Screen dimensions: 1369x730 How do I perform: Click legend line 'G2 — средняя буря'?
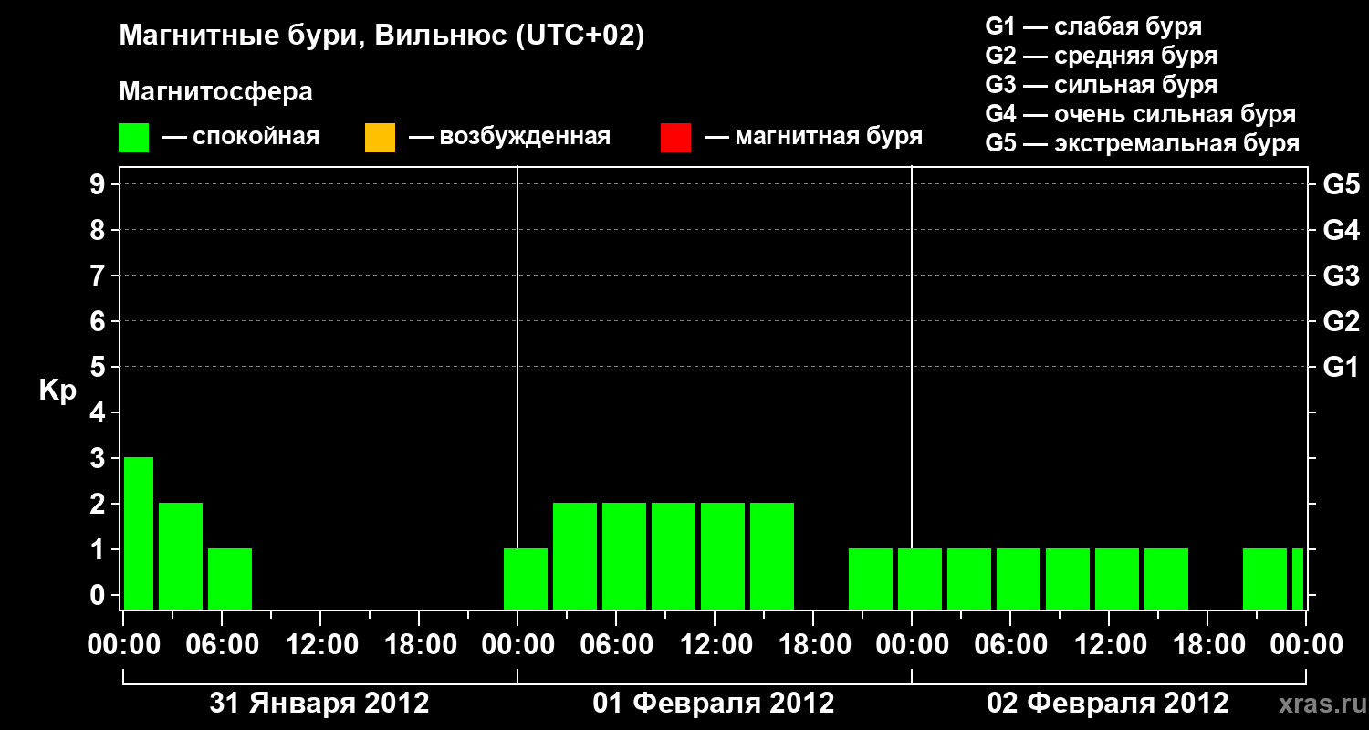tap(1101, 56)
